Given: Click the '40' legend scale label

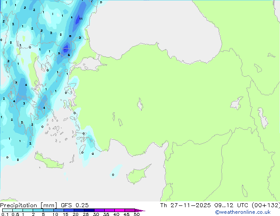Looking at the screenshot, I should click(116, 214).
